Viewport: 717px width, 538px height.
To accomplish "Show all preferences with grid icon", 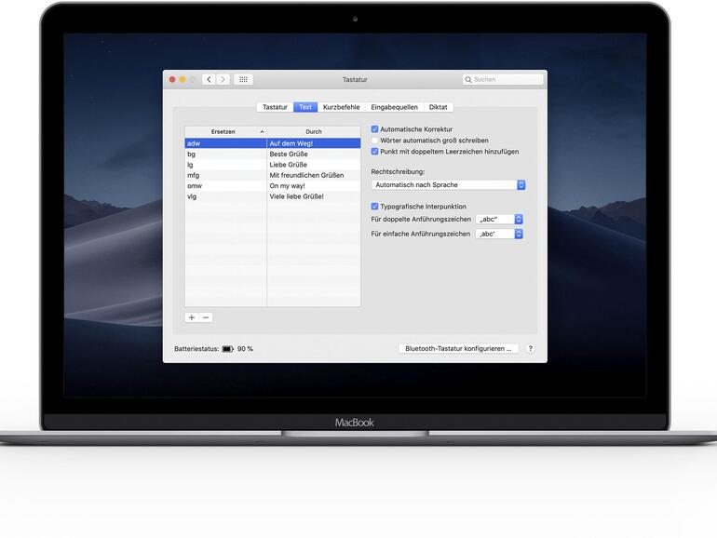I will pos(243,79).
